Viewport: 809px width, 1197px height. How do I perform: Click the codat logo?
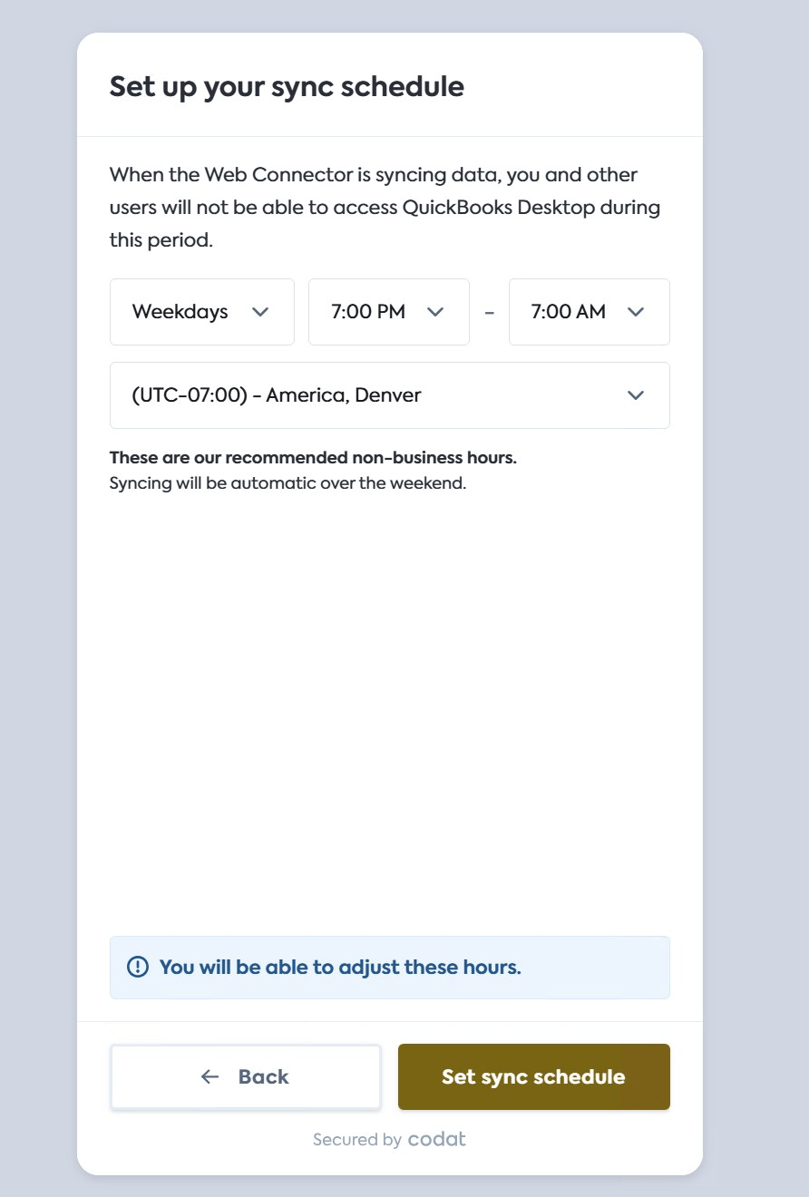(x=436, y=1139)
